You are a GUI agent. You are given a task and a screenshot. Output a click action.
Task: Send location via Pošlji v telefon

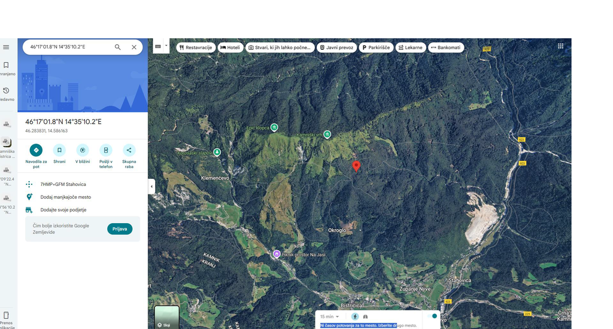(105, 150)
